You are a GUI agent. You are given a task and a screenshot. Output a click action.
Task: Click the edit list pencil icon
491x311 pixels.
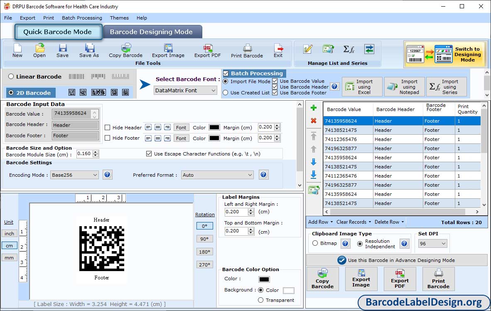[308, 49]
